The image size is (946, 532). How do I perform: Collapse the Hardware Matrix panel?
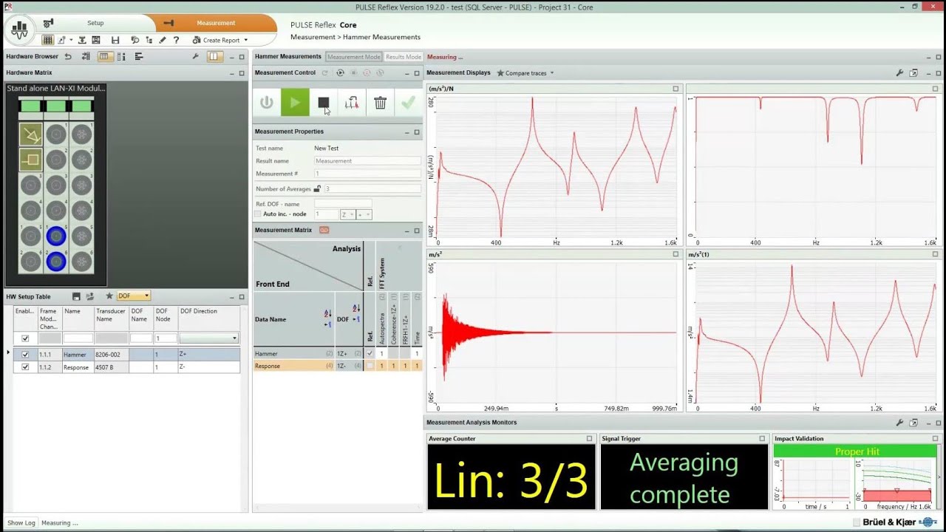[x=231, y=73]
